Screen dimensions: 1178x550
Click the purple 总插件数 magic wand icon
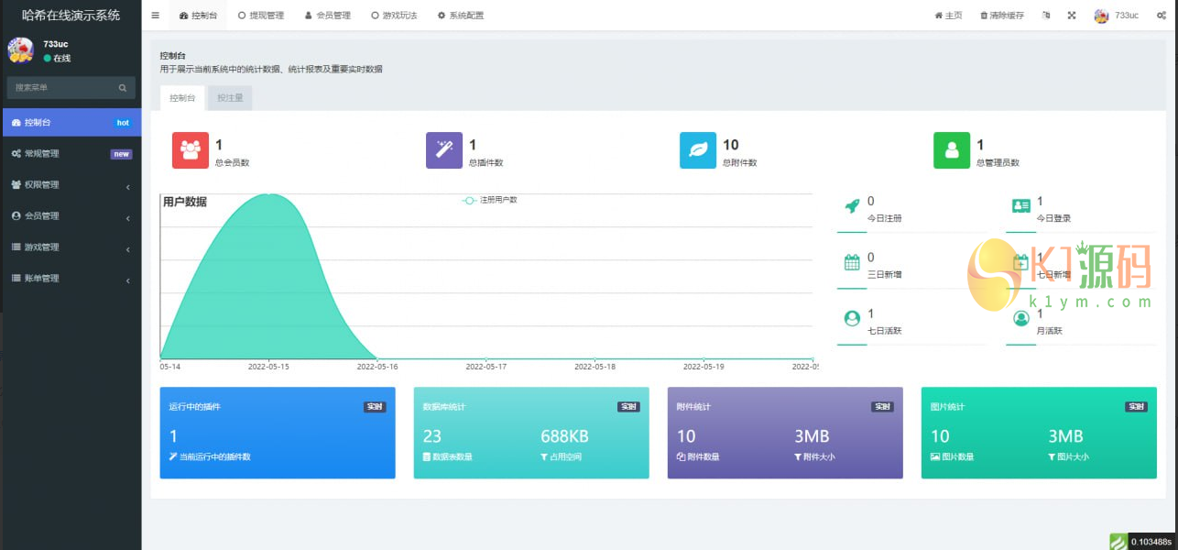tap(444, 150)
